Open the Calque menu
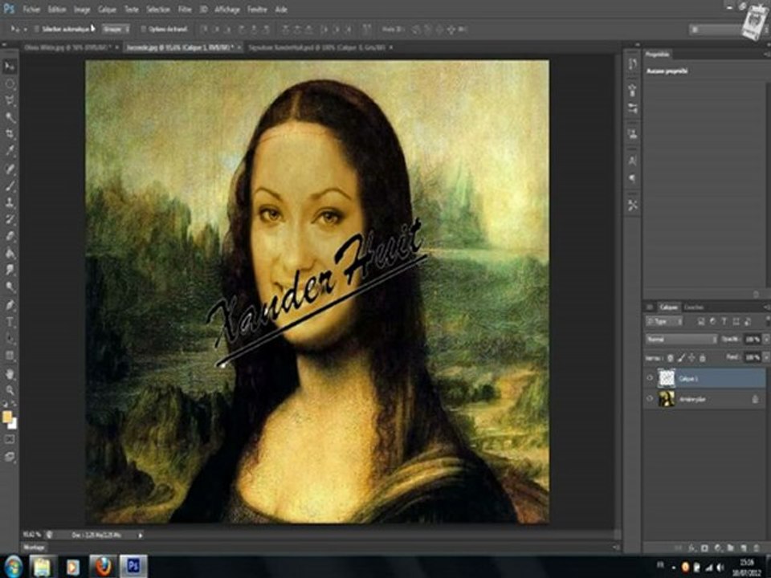This screenshot has width=771, height=578. [x=107, y=10]
